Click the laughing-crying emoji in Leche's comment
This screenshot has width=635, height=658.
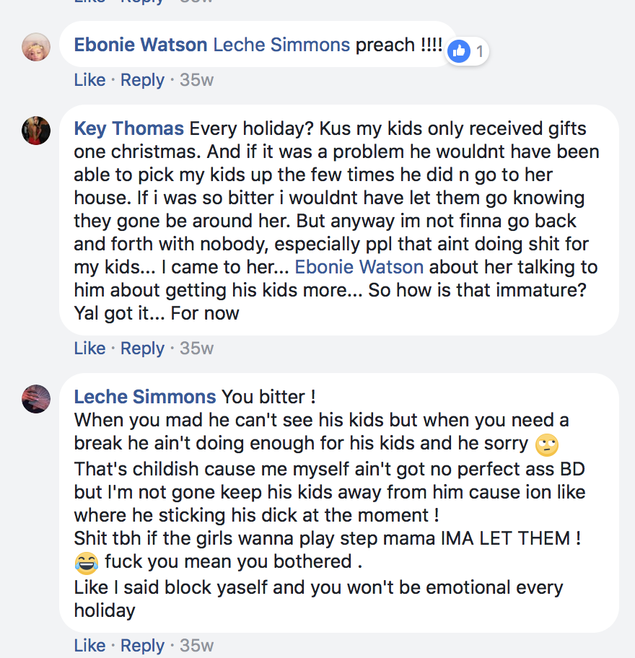click(87, 563)
